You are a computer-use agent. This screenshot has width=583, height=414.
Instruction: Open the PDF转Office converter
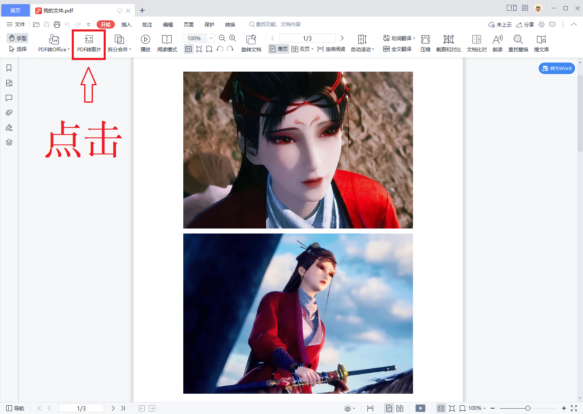pos(54,44)
